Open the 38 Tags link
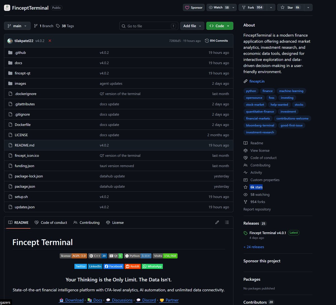Image resolution: width=336 pixels, height=305 pixels. tap(65, 26)
